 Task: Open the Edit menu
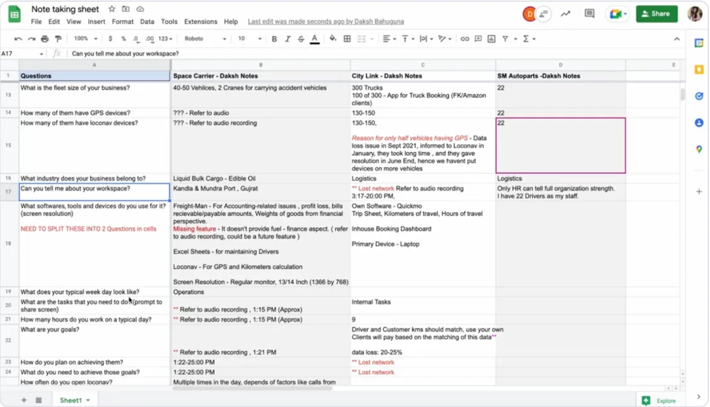[x=54, y=21]
